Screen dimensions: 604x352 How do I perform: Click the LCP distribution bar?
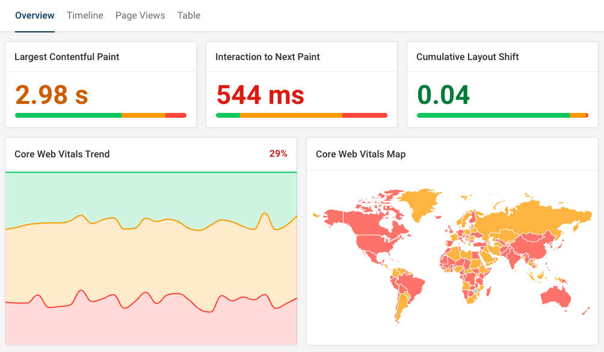point(100,115)
